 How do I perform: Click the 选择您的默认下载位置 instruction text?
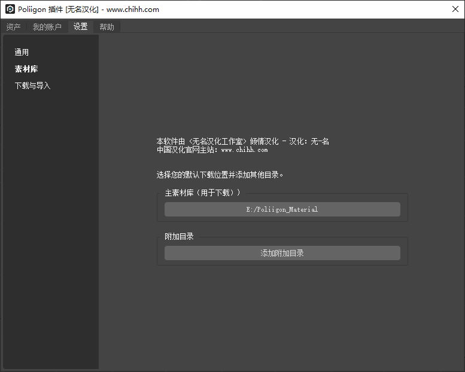click(x=220, y=175)
